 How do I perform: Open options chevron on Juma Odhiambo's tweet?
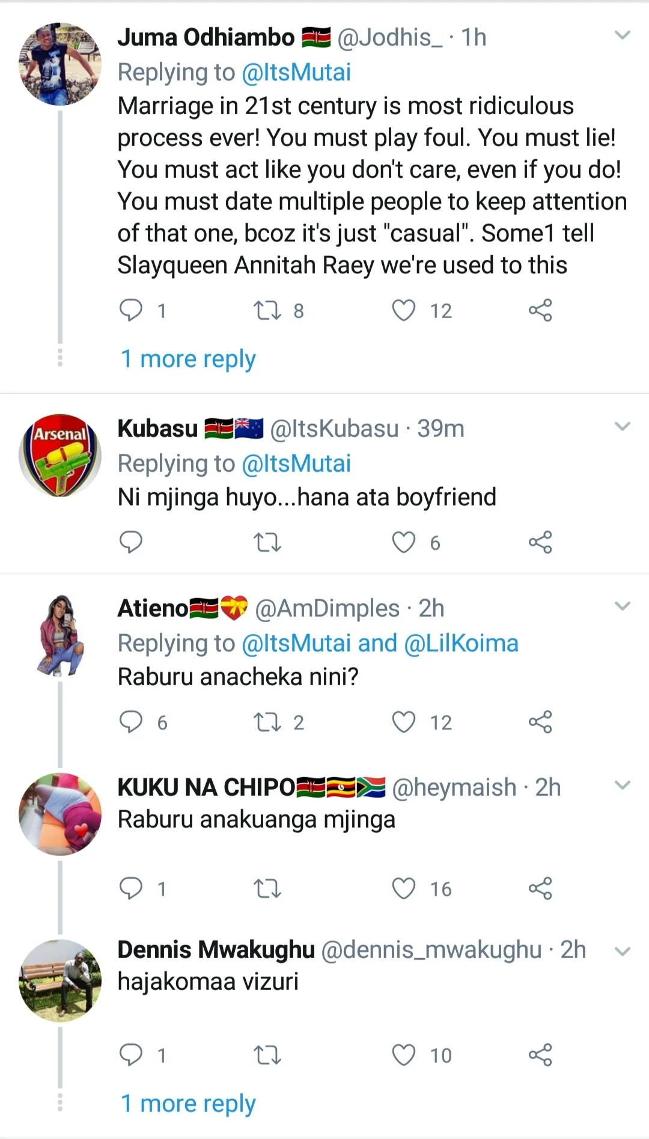click(623, 35)
